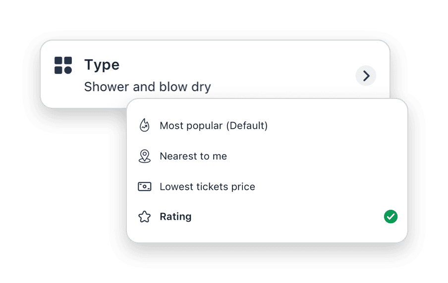Click the Type heading text
This screenshot has width=448, height=283.
tap(102, 65)
